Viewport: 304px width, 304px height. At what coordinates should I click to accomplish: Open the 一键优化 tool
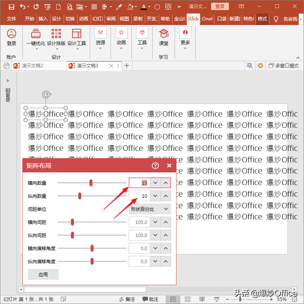(36, 39)
